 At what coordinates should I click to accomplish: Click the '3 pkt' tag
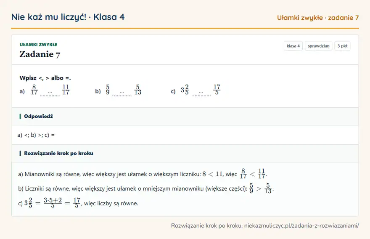click(342, 46)
